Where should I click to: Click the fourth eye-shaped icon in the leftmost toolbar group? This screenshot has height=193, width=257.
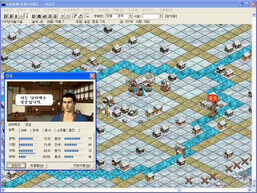(x=21, y=16)
